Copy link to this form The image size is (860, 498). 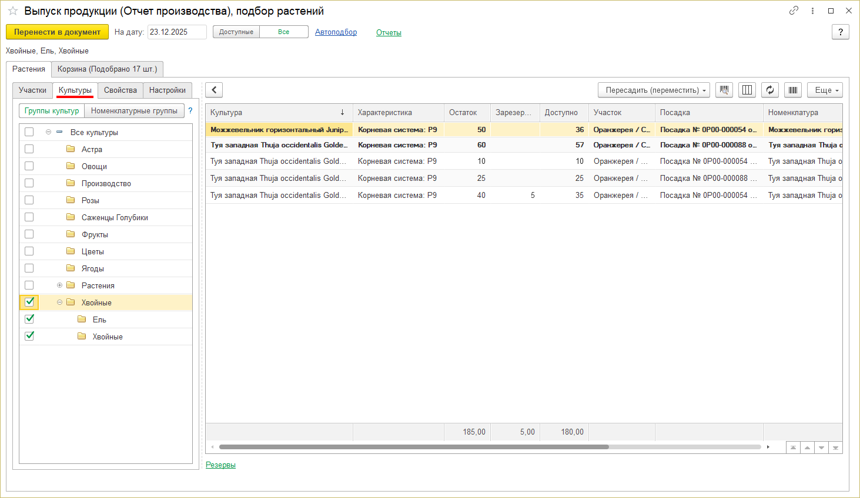794,11
